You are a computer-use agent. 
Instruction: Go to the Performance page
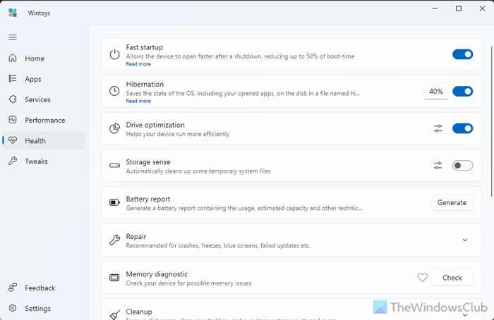pyautogui.click(x=44, y=121)
